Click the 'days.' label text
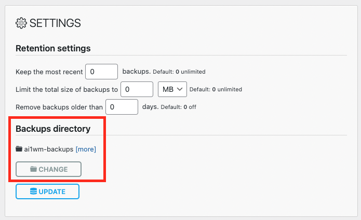This screenshot has height=220, width=361. coord(151,107)
